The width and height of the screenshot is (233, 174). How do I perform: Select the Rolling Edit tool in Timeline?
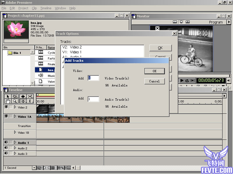point(23,97)
